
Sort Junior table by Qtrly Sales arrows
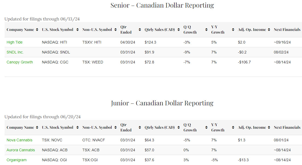coord(179,127)
